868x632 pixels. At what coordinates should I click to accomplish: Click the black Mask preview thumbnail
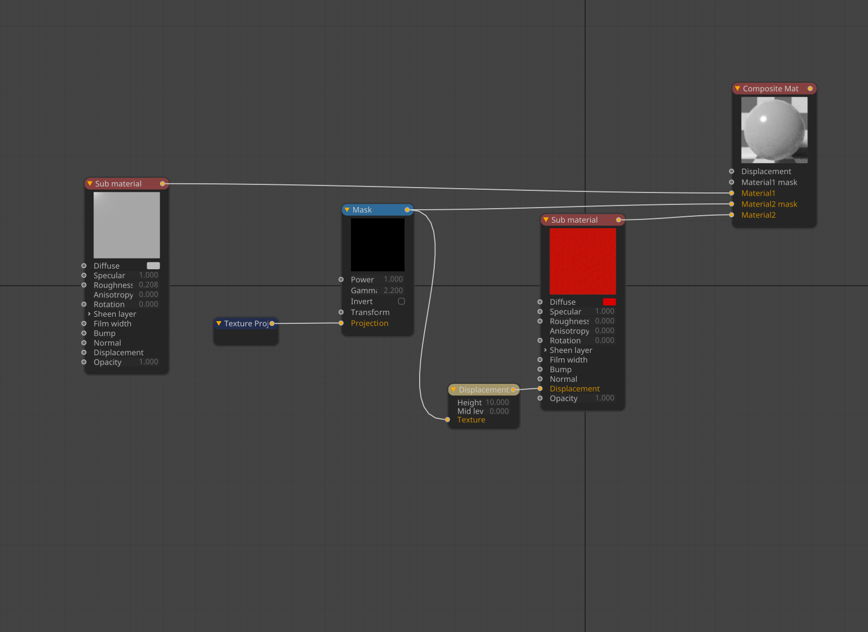(377, 245)
